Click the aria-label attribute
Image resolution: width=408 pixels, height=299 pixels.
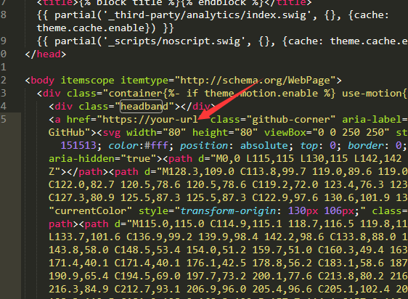(x=372, y=119)
